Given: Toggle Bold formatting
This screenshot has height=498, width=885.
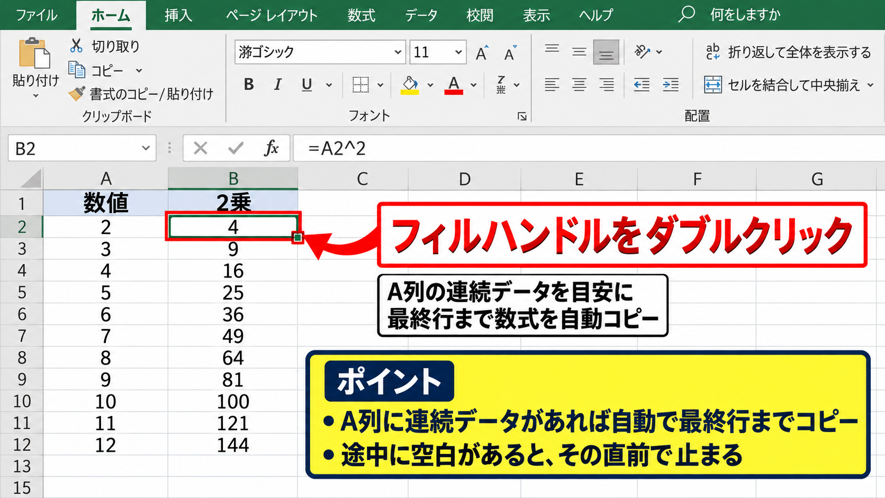Looking at the screenshot, I should [x=249, y=85].
